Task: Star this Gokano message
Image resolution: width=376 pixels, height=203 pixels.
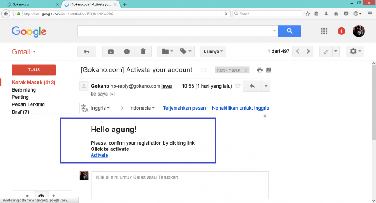Action: coord(238,86)
